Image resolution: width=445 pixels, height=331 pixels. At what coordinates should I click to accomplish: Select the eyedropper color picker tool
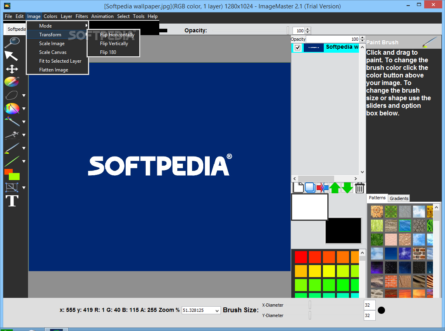(12, 82)
